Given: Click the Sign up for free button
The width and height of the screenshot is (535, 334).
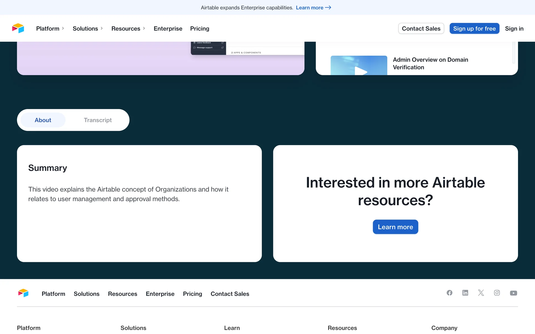Looking at the screenshot, I should point(474,28).
